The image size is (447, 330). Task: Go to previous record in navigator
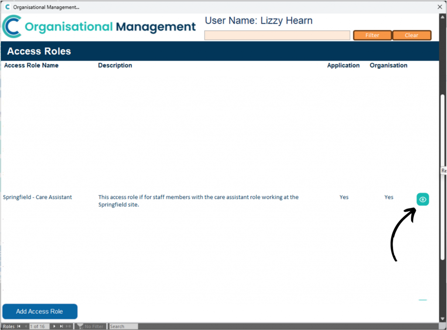(26, 327)
